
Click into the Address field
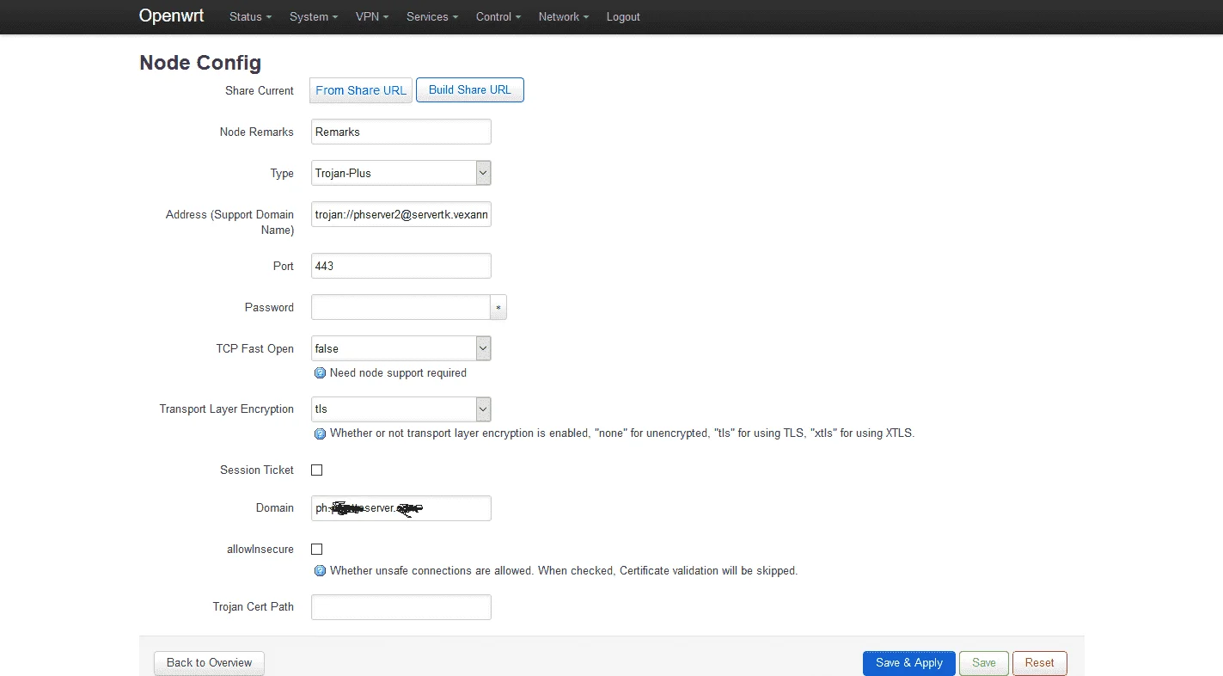click(x=401, y=214)
